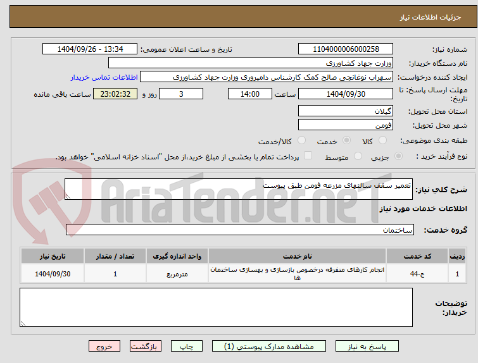
Task: Open 'مشاهده مدارک پیوستی (1)' attachments
Action: (x=269, y=347)
